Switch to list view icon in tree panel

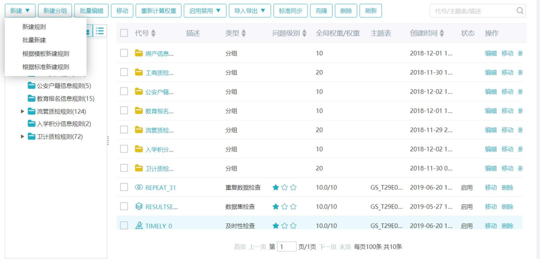pyautogui.click(x=100, y=31)
